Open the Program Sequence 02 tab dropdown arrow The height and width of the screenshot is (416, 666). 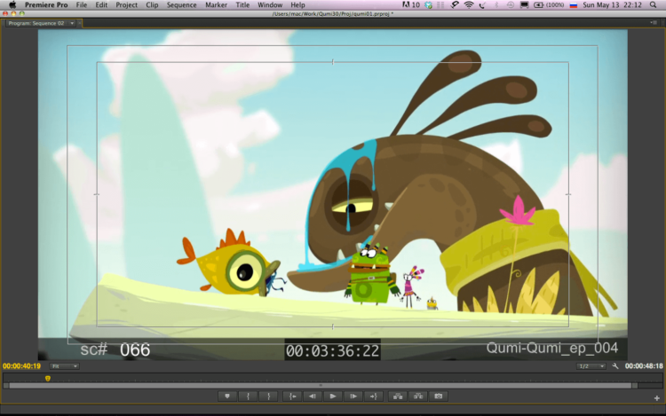pyautogui.click(x=72, y=23)
